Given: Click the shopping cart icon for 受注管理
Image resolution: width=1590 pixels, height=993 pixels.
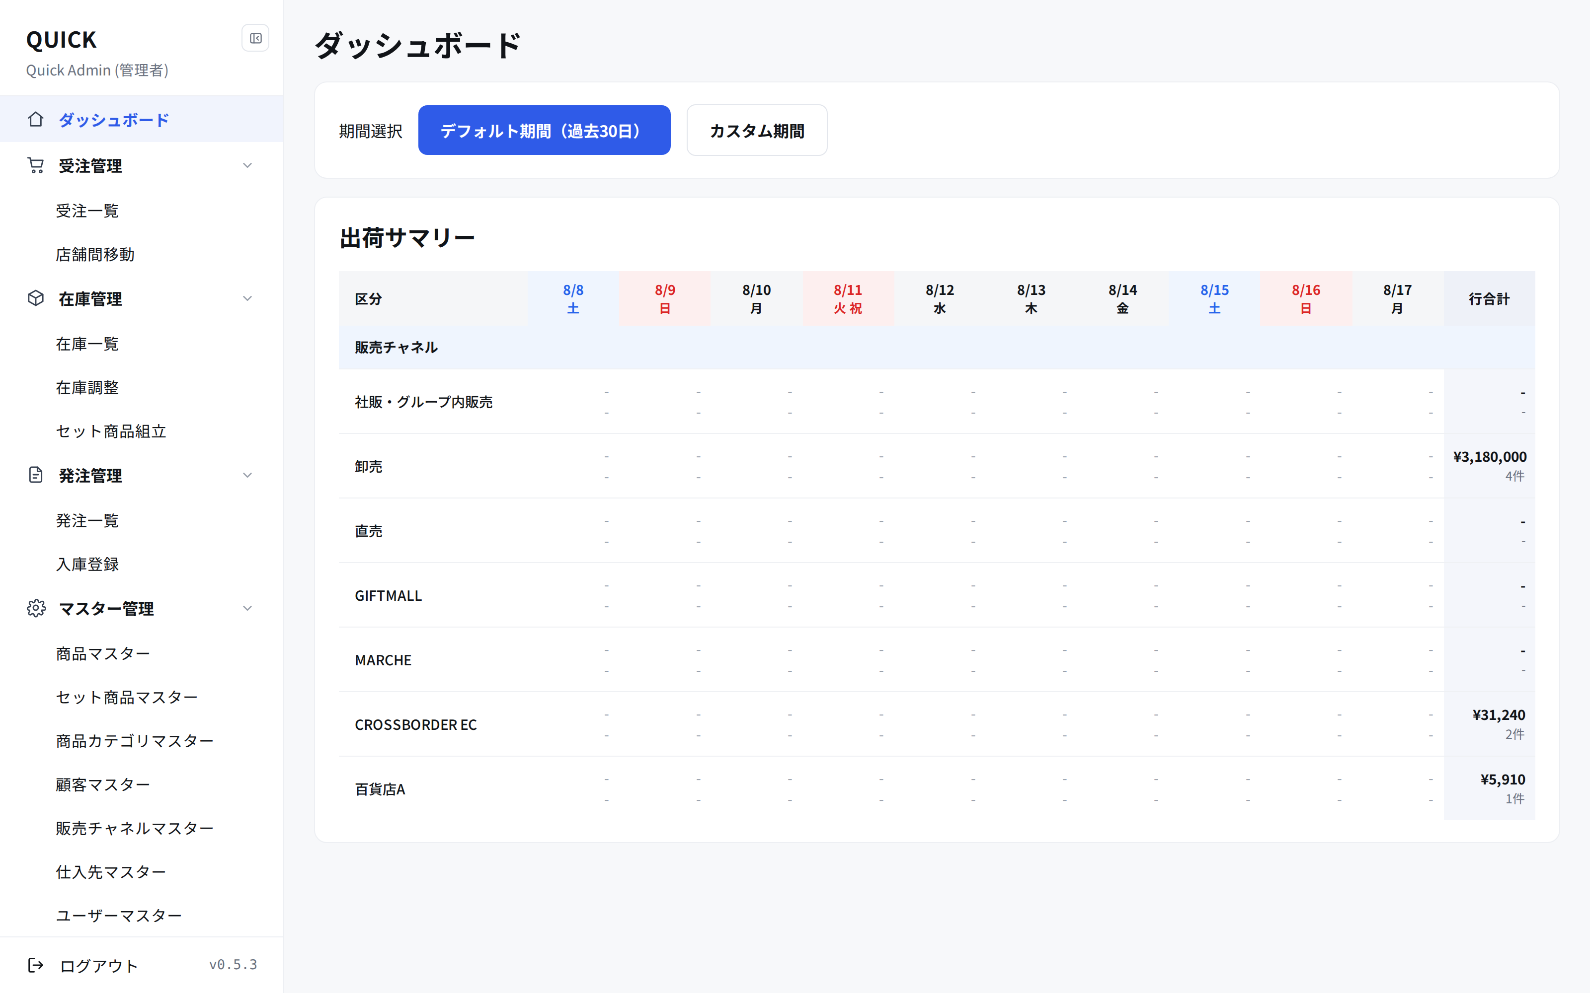Looking at the screenshot, I should point(35,165).
